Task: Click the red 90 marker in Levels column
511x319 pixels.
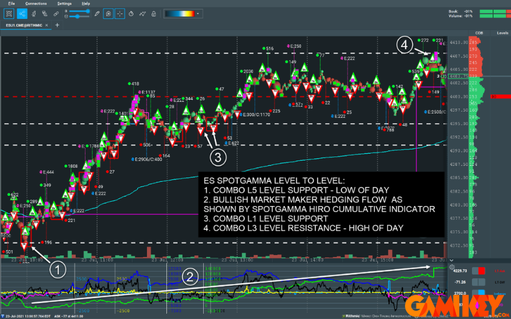Action: [501, 97]
